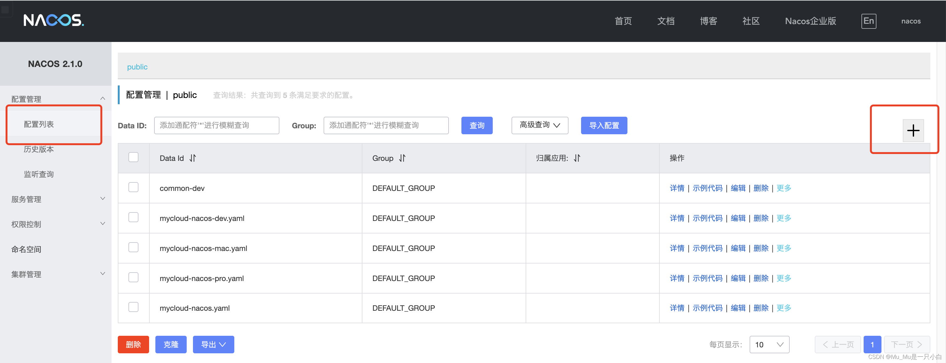Focus the Group search field

click(386, 125)
